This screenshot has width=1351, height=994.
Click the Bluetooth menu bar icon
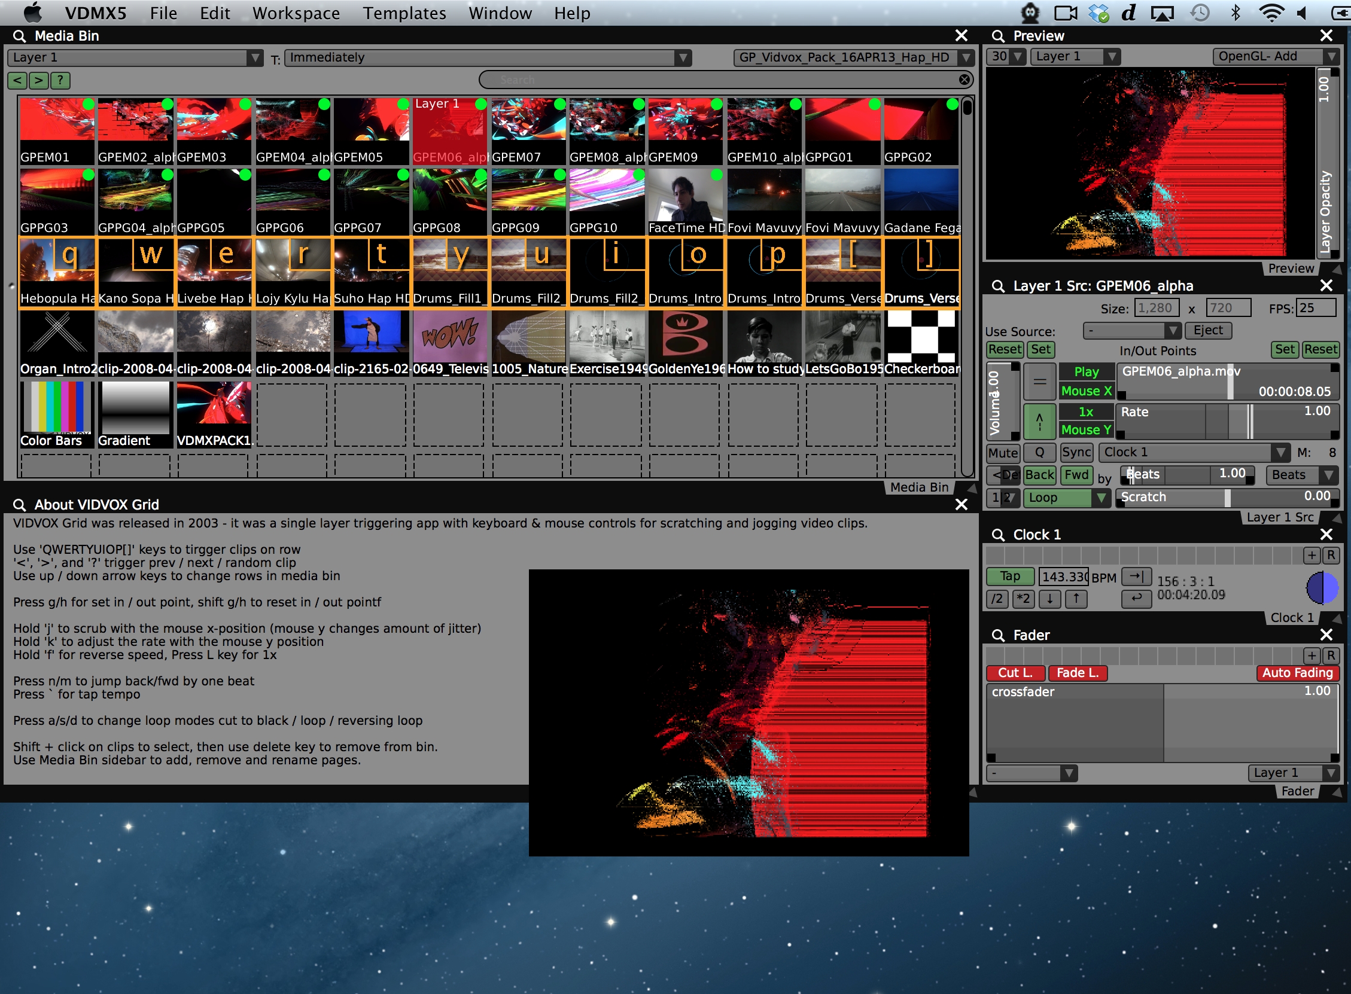[1236, 13]
